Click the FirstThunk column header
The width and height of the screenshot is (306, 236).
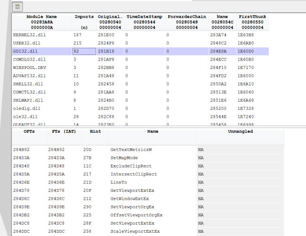252,22
